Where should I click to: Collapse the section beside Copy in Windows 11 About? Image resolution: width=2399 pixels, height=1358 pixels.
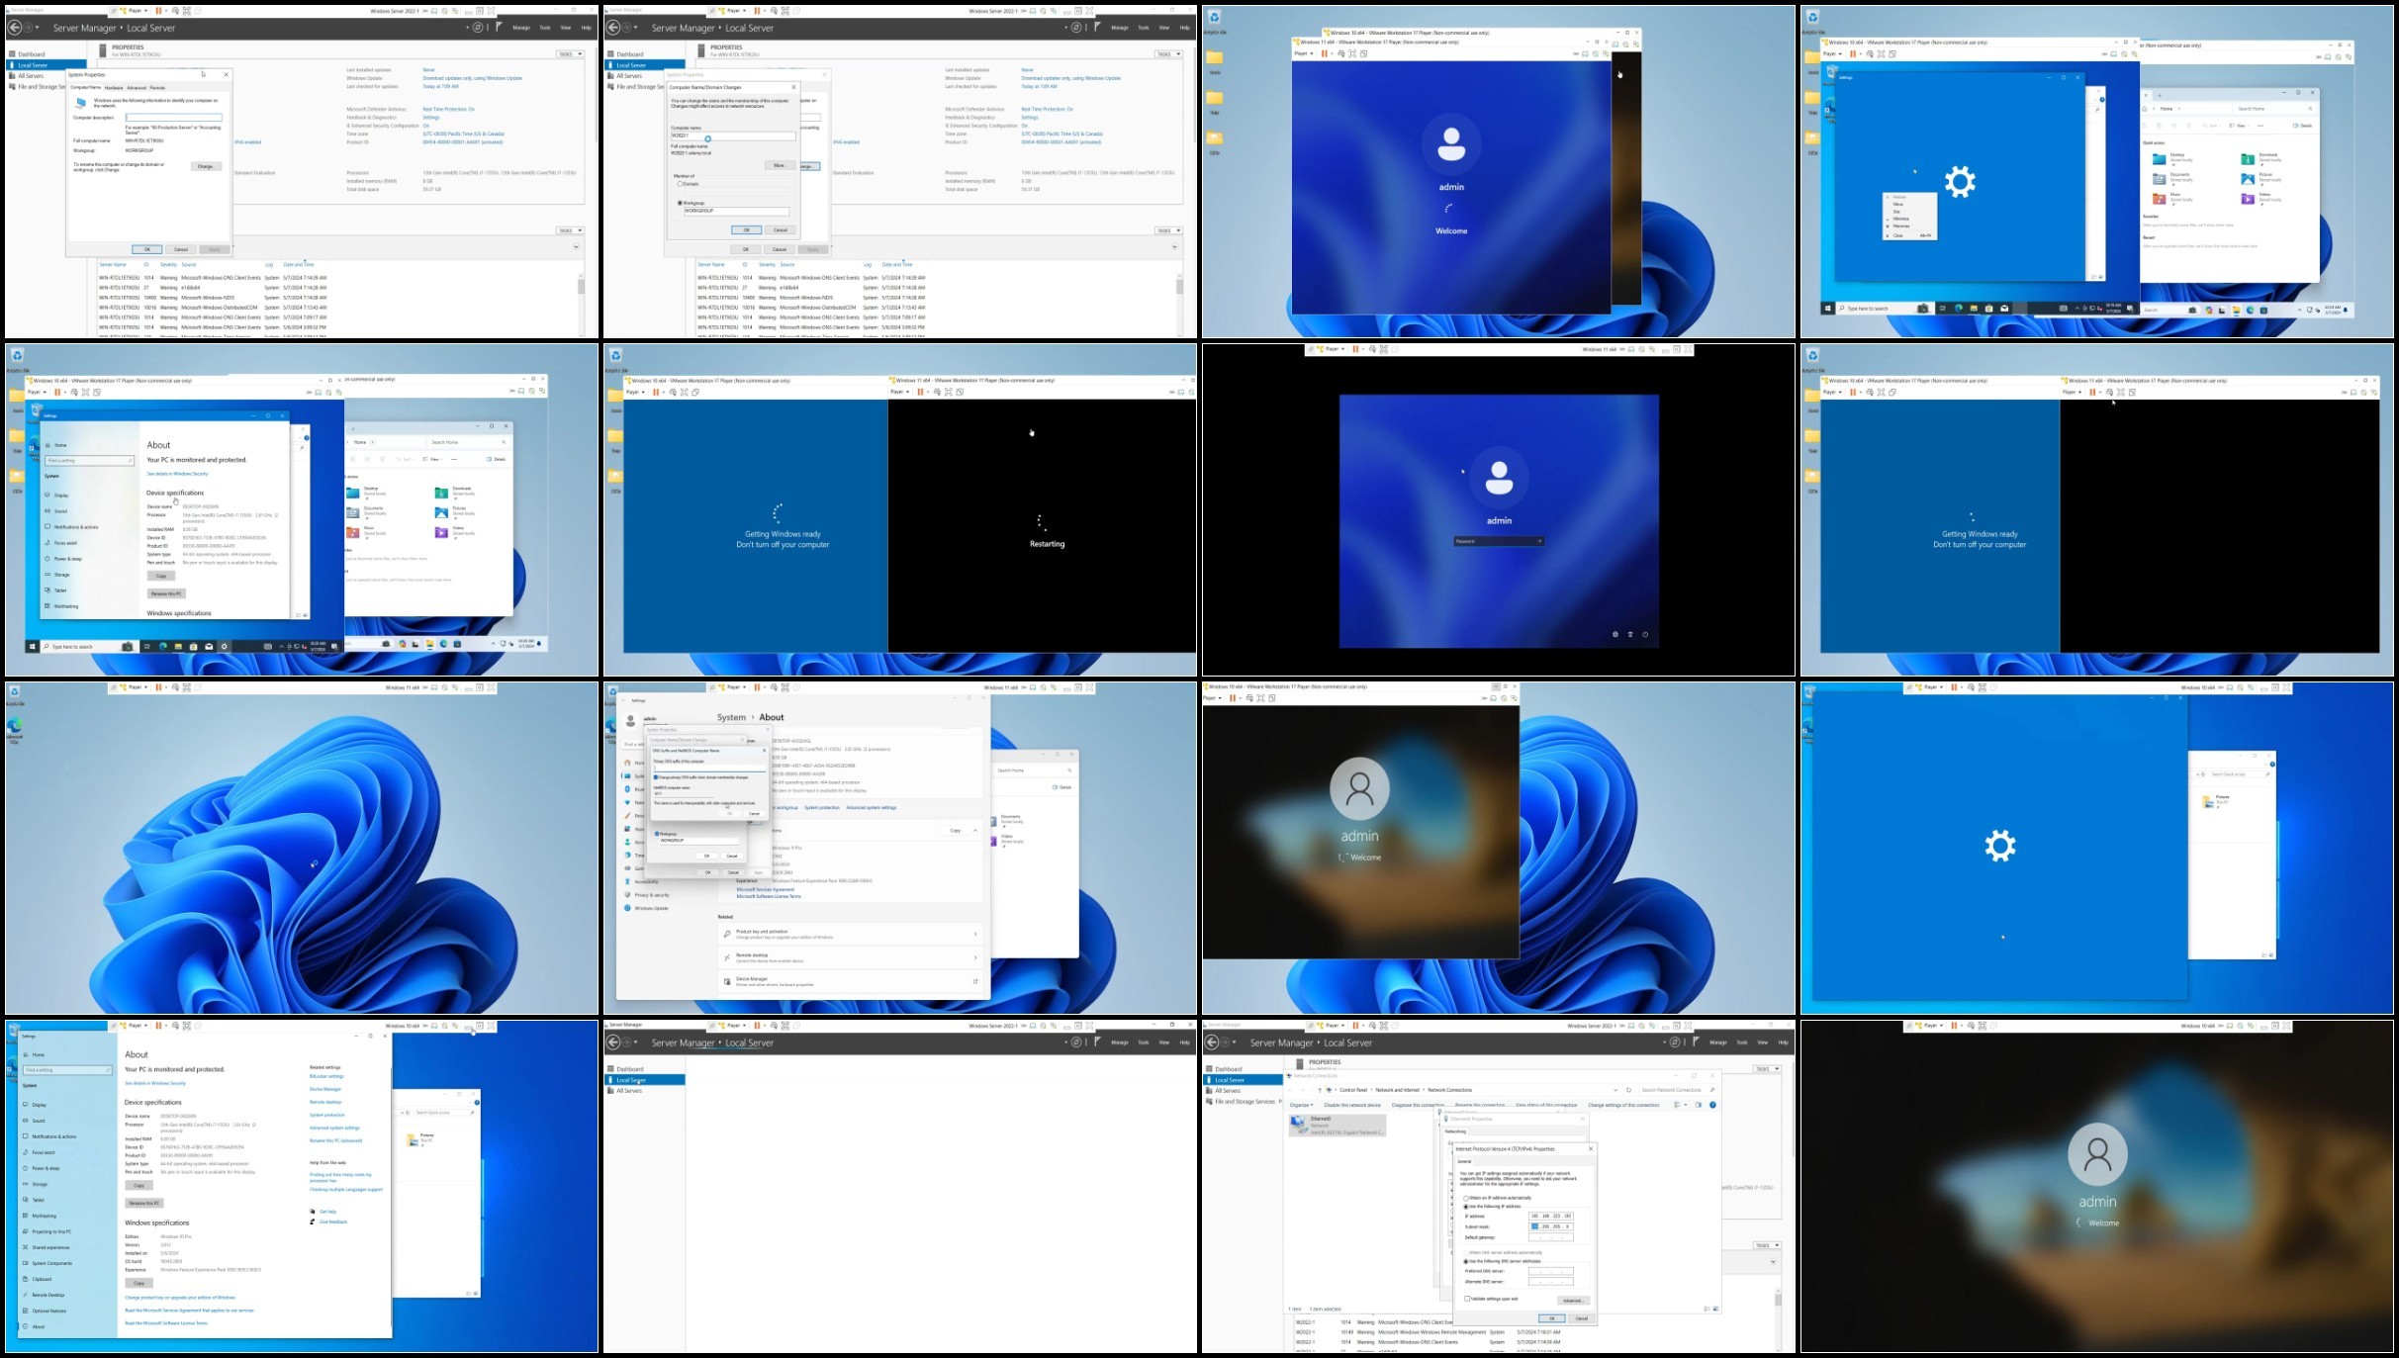click(975, 831)
